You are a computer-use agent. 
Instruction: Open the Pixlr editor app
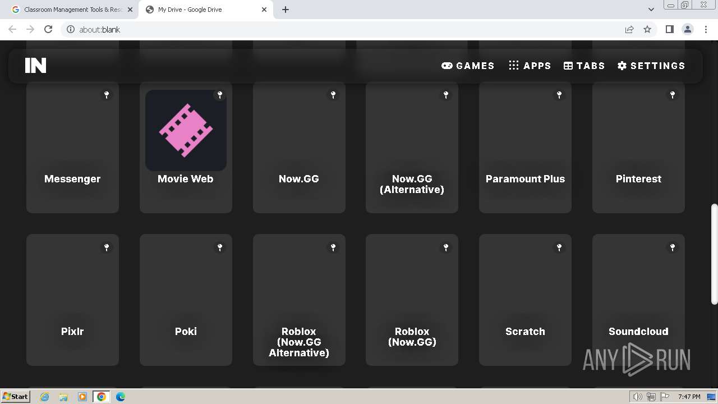pyautogui.click(x=72, y=300)
